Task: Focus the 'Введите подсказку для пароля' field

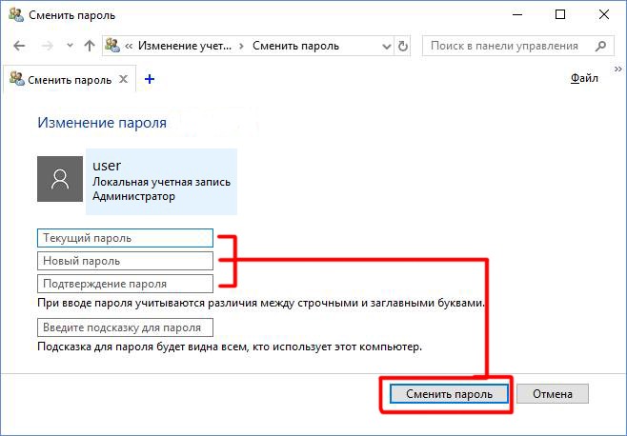Action: [125, 327]
